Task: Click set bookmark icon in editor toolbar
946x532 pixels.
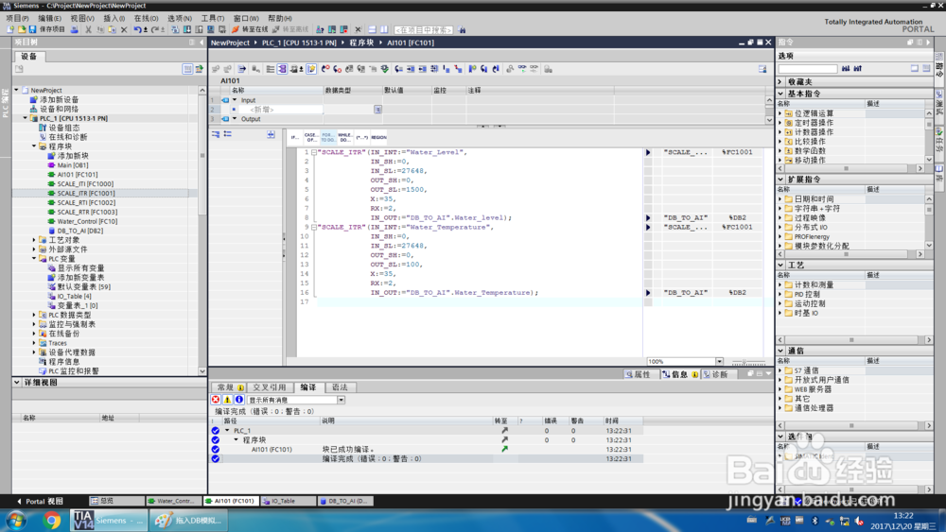Action: [472, 69]
